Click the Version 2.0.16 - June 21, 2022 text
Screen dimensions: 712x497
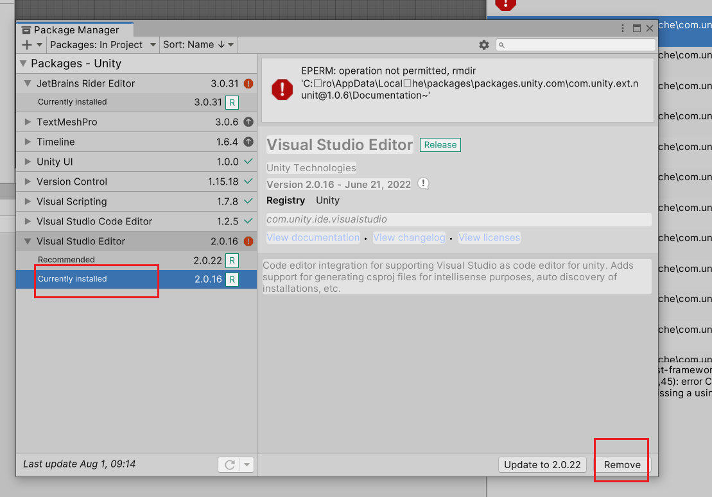(x=338, y=185)
